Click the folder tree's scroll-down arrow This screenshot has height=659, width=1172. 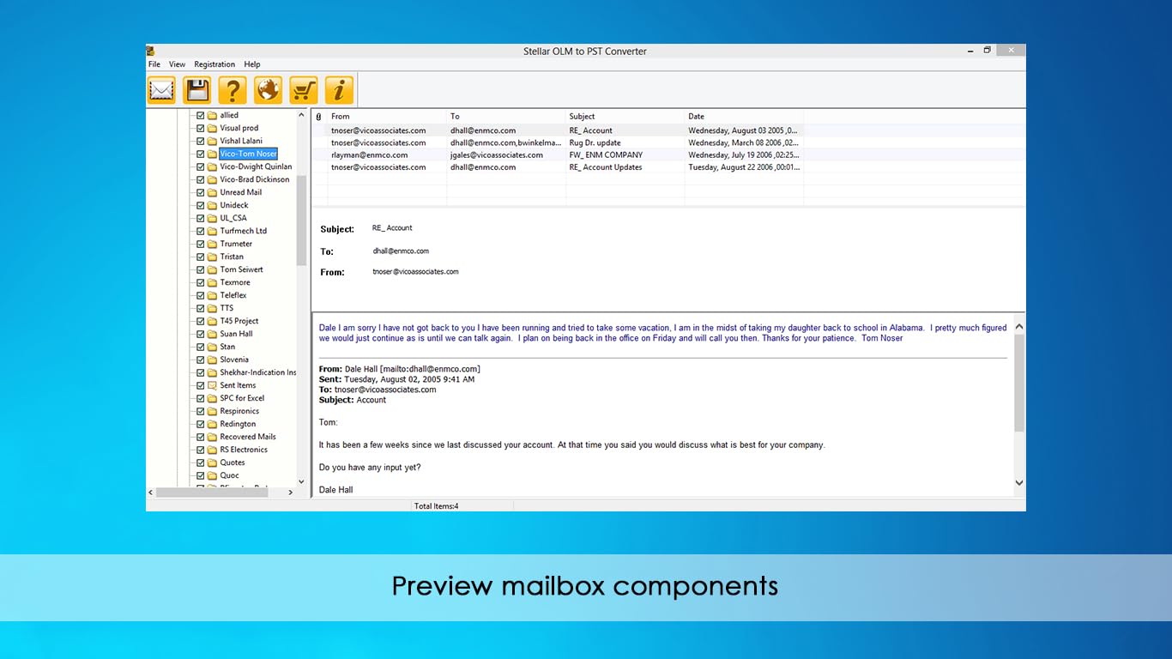(x=301, y=481)
